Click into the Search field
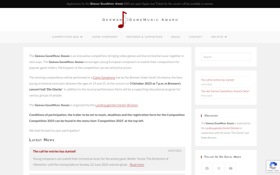This screenshot has height=175, width=280. tap(226, 57)
